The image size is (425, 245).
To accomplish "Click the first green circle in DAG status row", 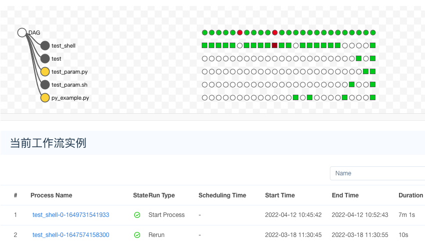I will click(x=205, y=33).
